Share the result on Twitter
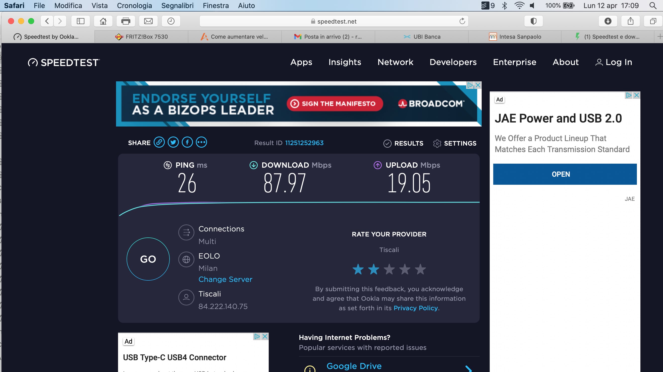Image resolution: width=663 pixels, height=372 pixels. coord(173,142)
